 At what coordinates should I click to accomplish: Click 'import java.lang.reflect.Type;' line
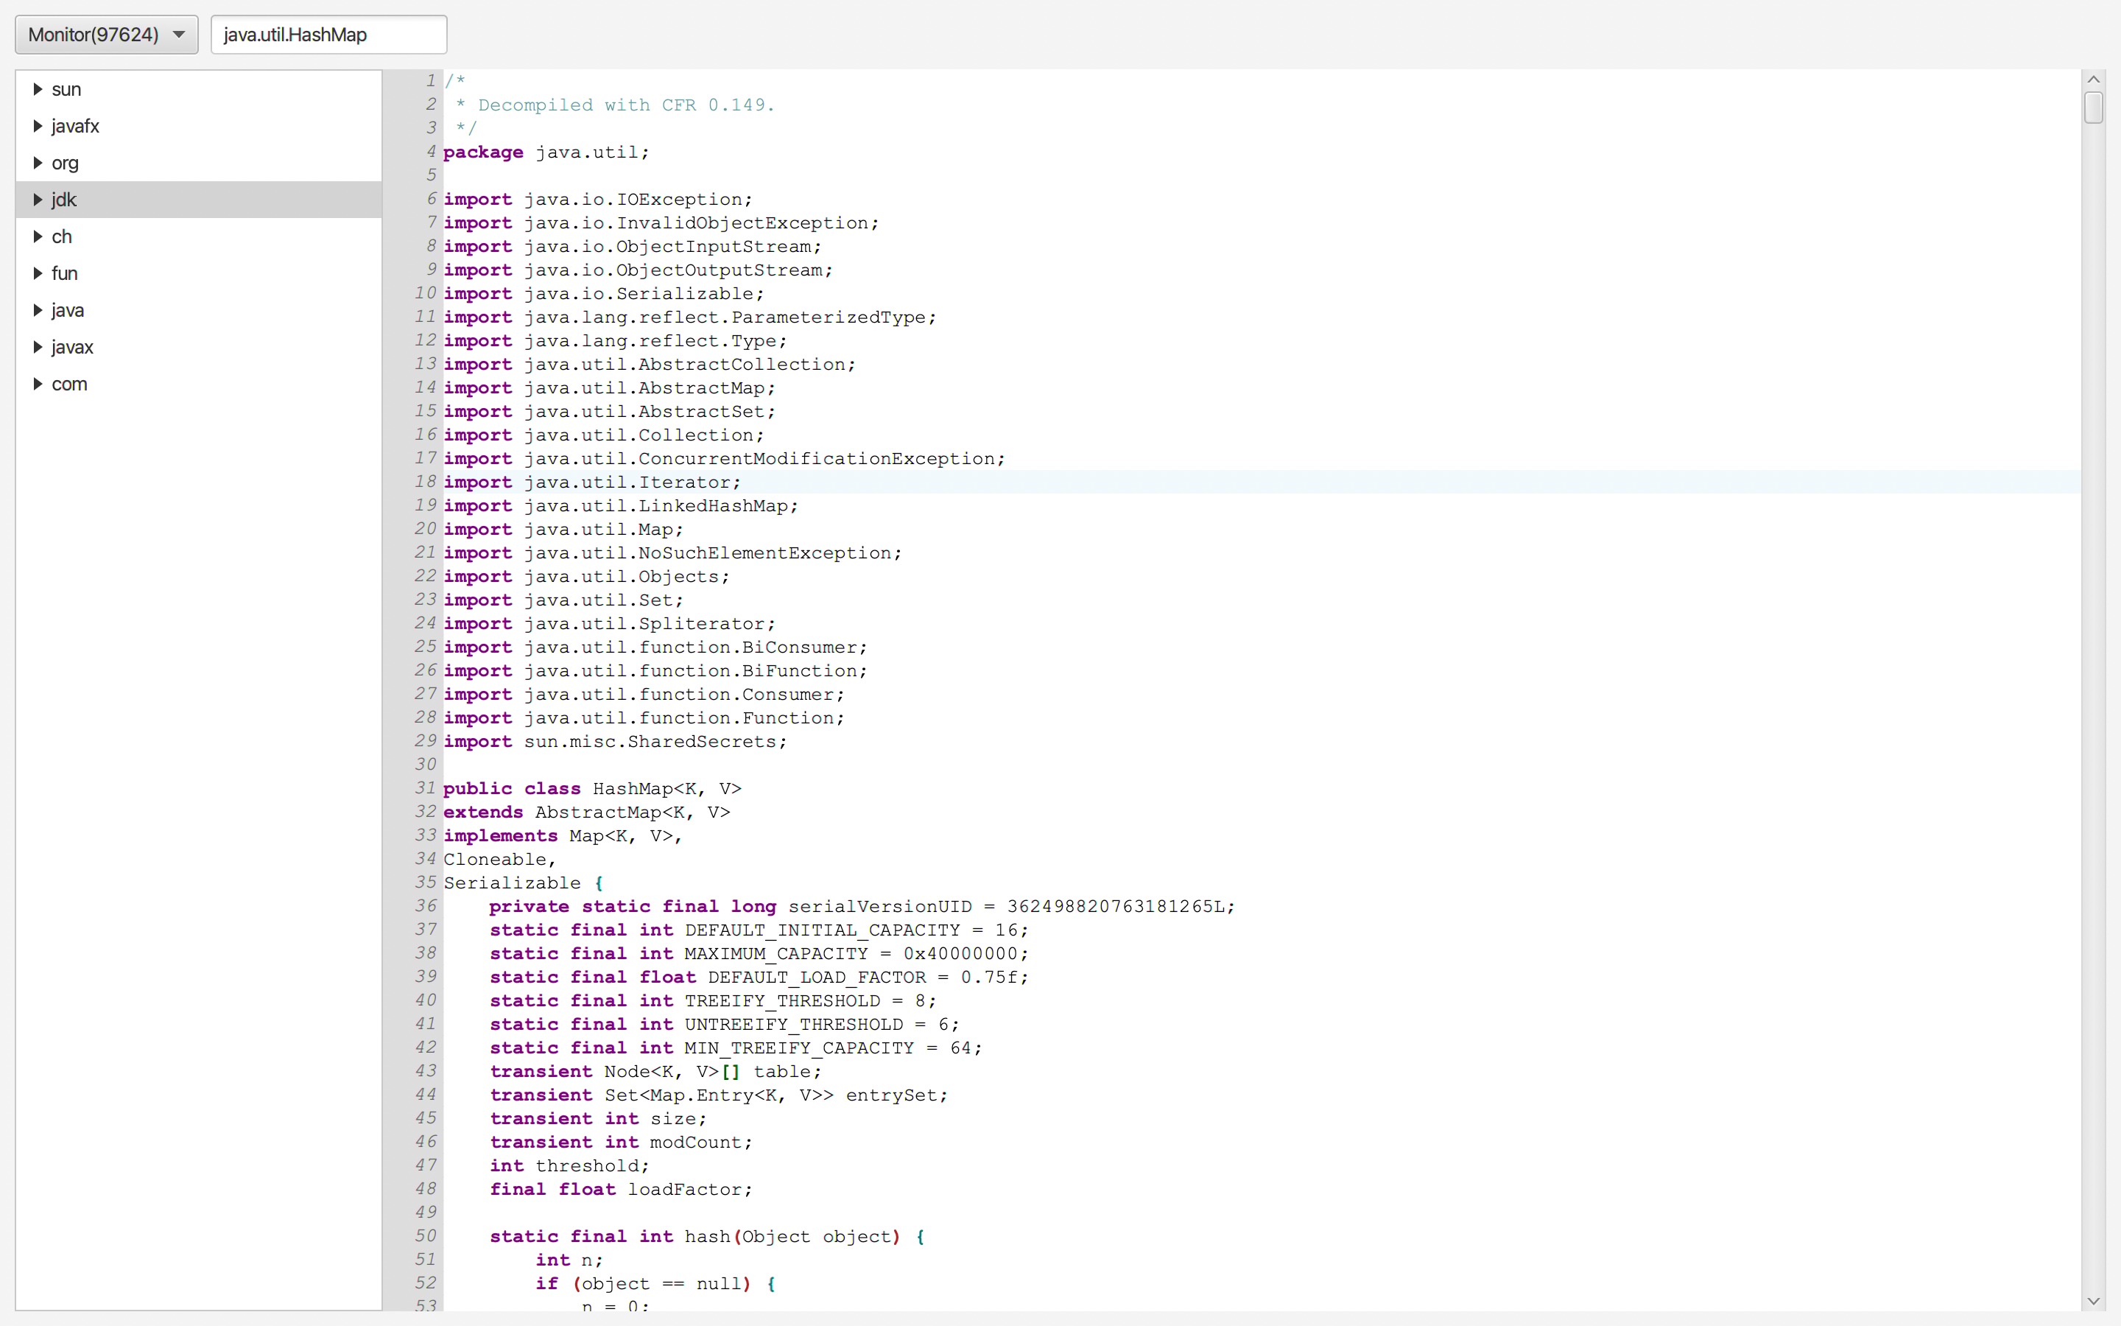point(615,341)
